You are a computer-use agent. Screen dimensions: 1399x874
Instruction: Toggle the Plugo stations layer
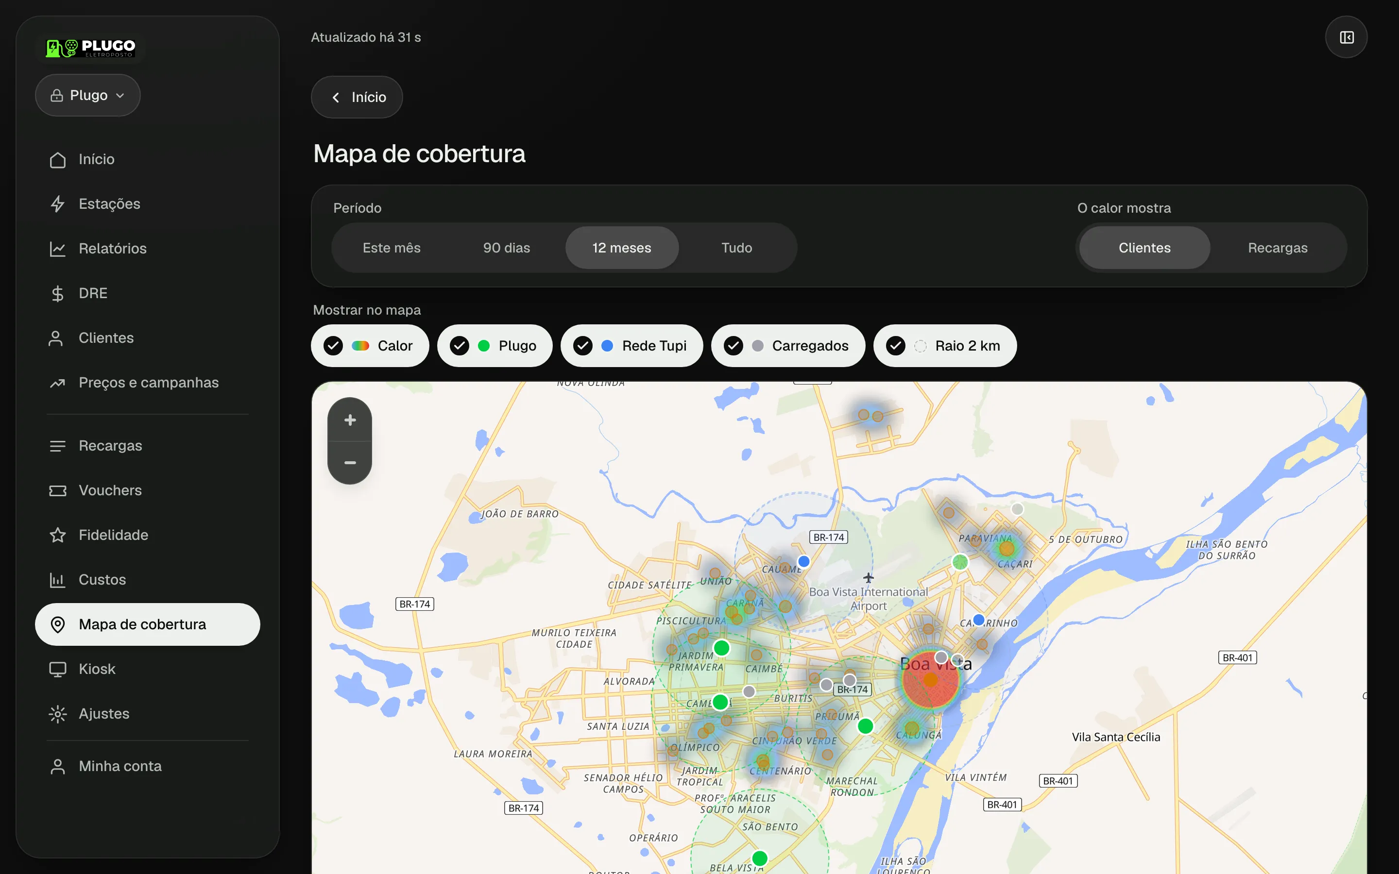pos(495,346)
